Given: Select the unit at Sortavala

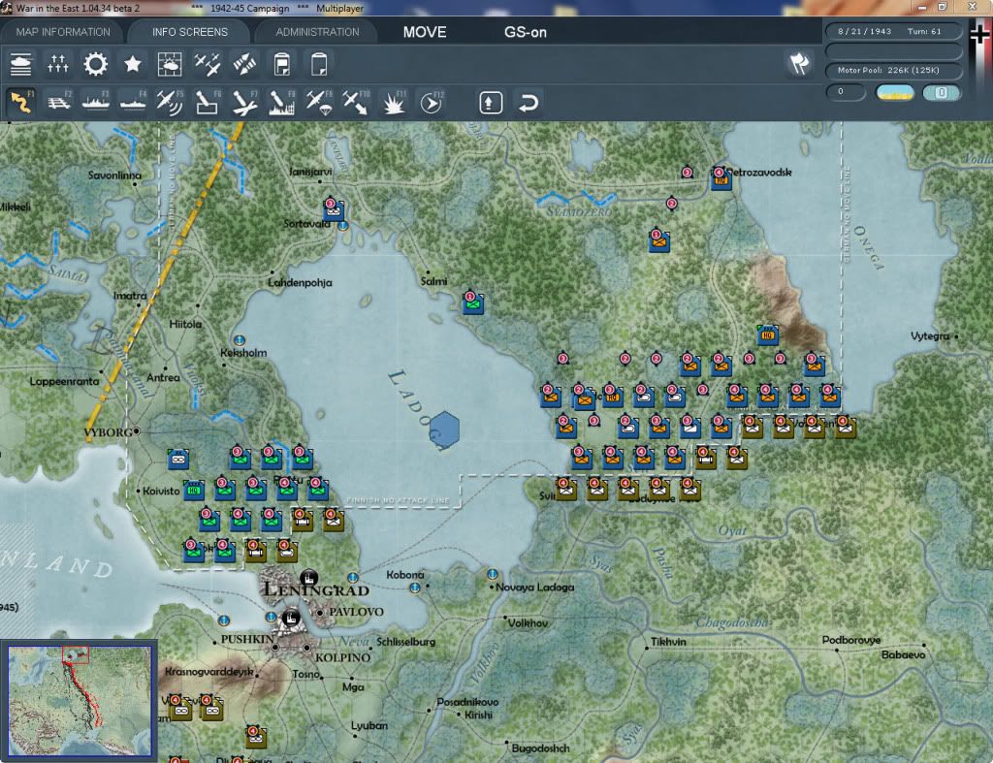Looking at the screenshot, I should click(334, 210).
